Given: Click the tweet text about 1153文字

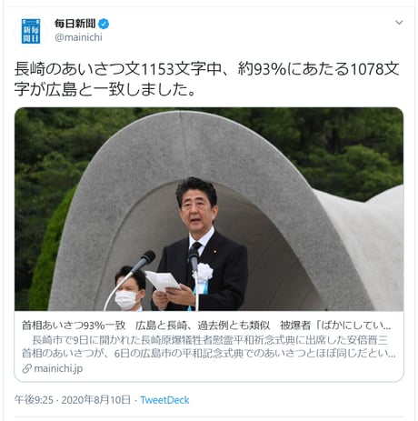Looking at the screenshot, I should click(x=207, y=79).
